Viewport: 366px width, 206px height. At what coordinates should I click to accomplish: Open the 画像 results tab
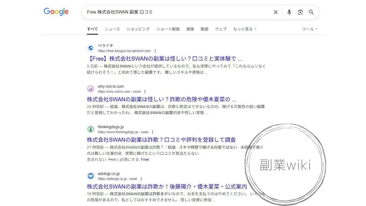point(190,29)
